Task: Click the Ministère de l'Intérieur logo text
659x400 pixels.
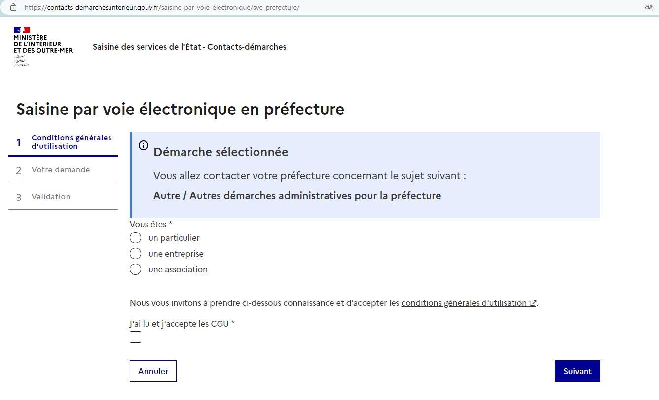Action: (43, 44)
